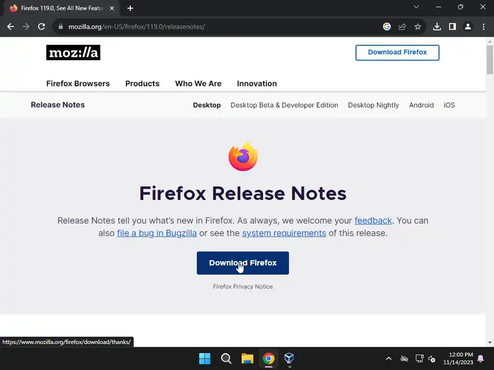Click the browser forward arrow
This screenshot has width=494, height=370.
pyautogui.click(x=26, y=27)
